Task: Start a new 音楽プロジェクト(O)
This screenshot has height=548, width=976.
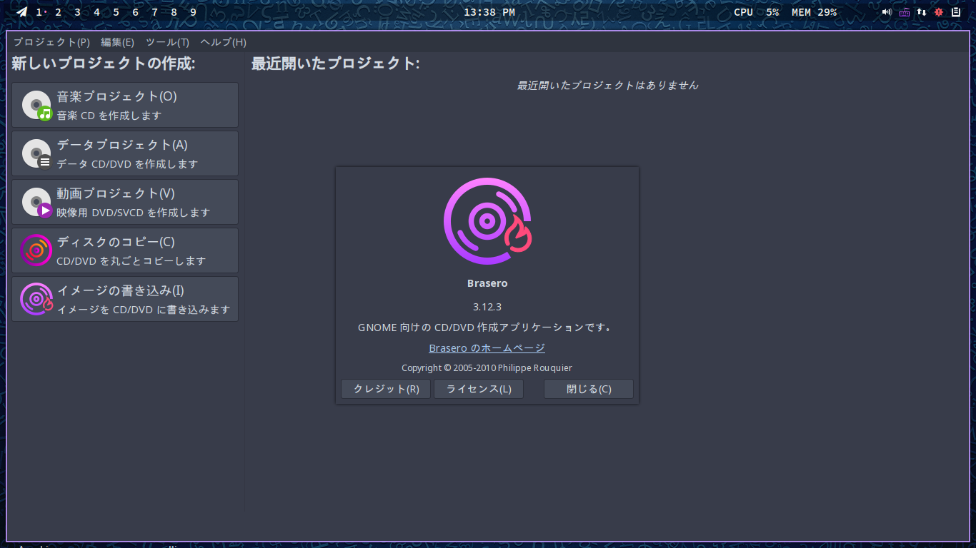Action: pyautogui.click(x=125, y=105)
